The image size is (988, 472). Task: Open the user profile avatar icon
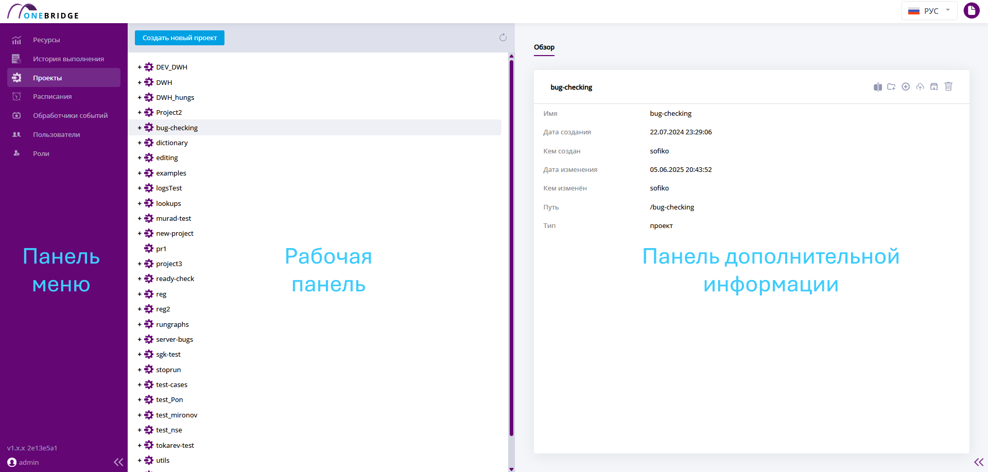click(972, 10)
